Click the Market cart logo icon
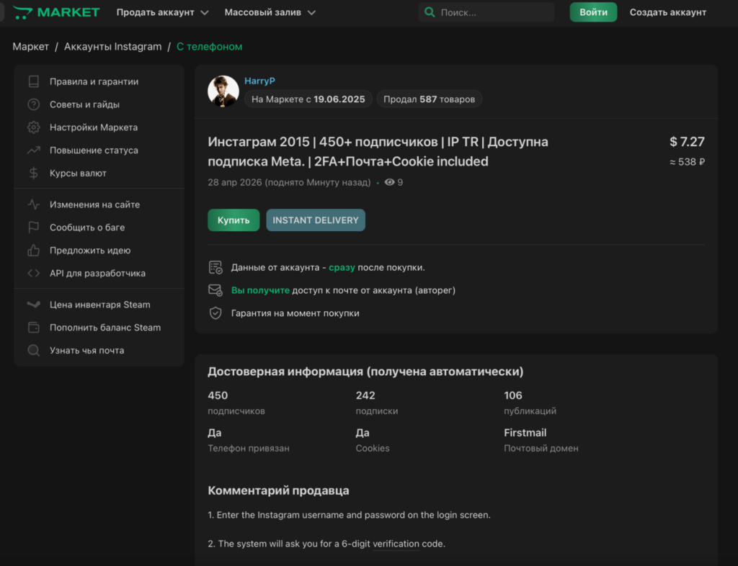 pyautogui.click(x=22, y=12)
